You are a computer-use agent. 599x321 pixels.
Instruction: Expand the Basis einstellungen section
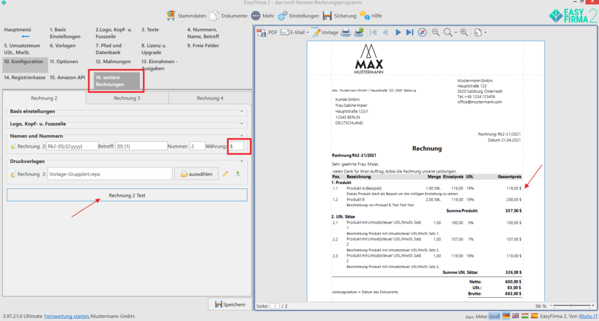click(242, 111)
